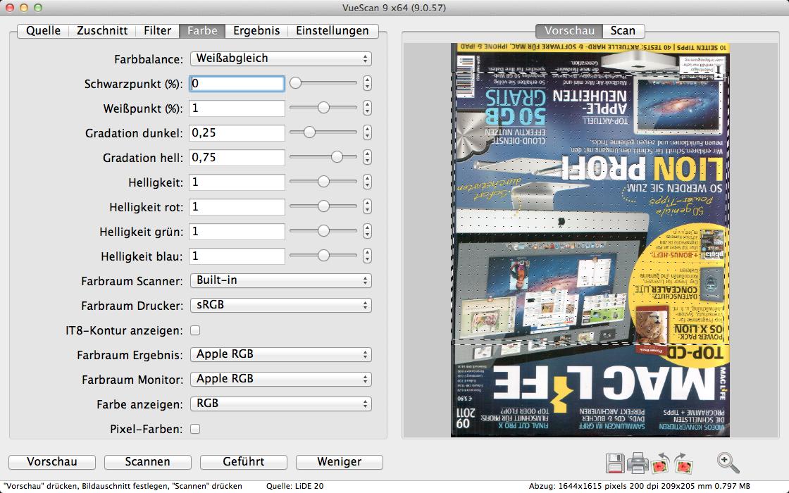Open the Farbbalance dropdown
789x493 pixels.
pyautogui.click(x=281, y=58)
